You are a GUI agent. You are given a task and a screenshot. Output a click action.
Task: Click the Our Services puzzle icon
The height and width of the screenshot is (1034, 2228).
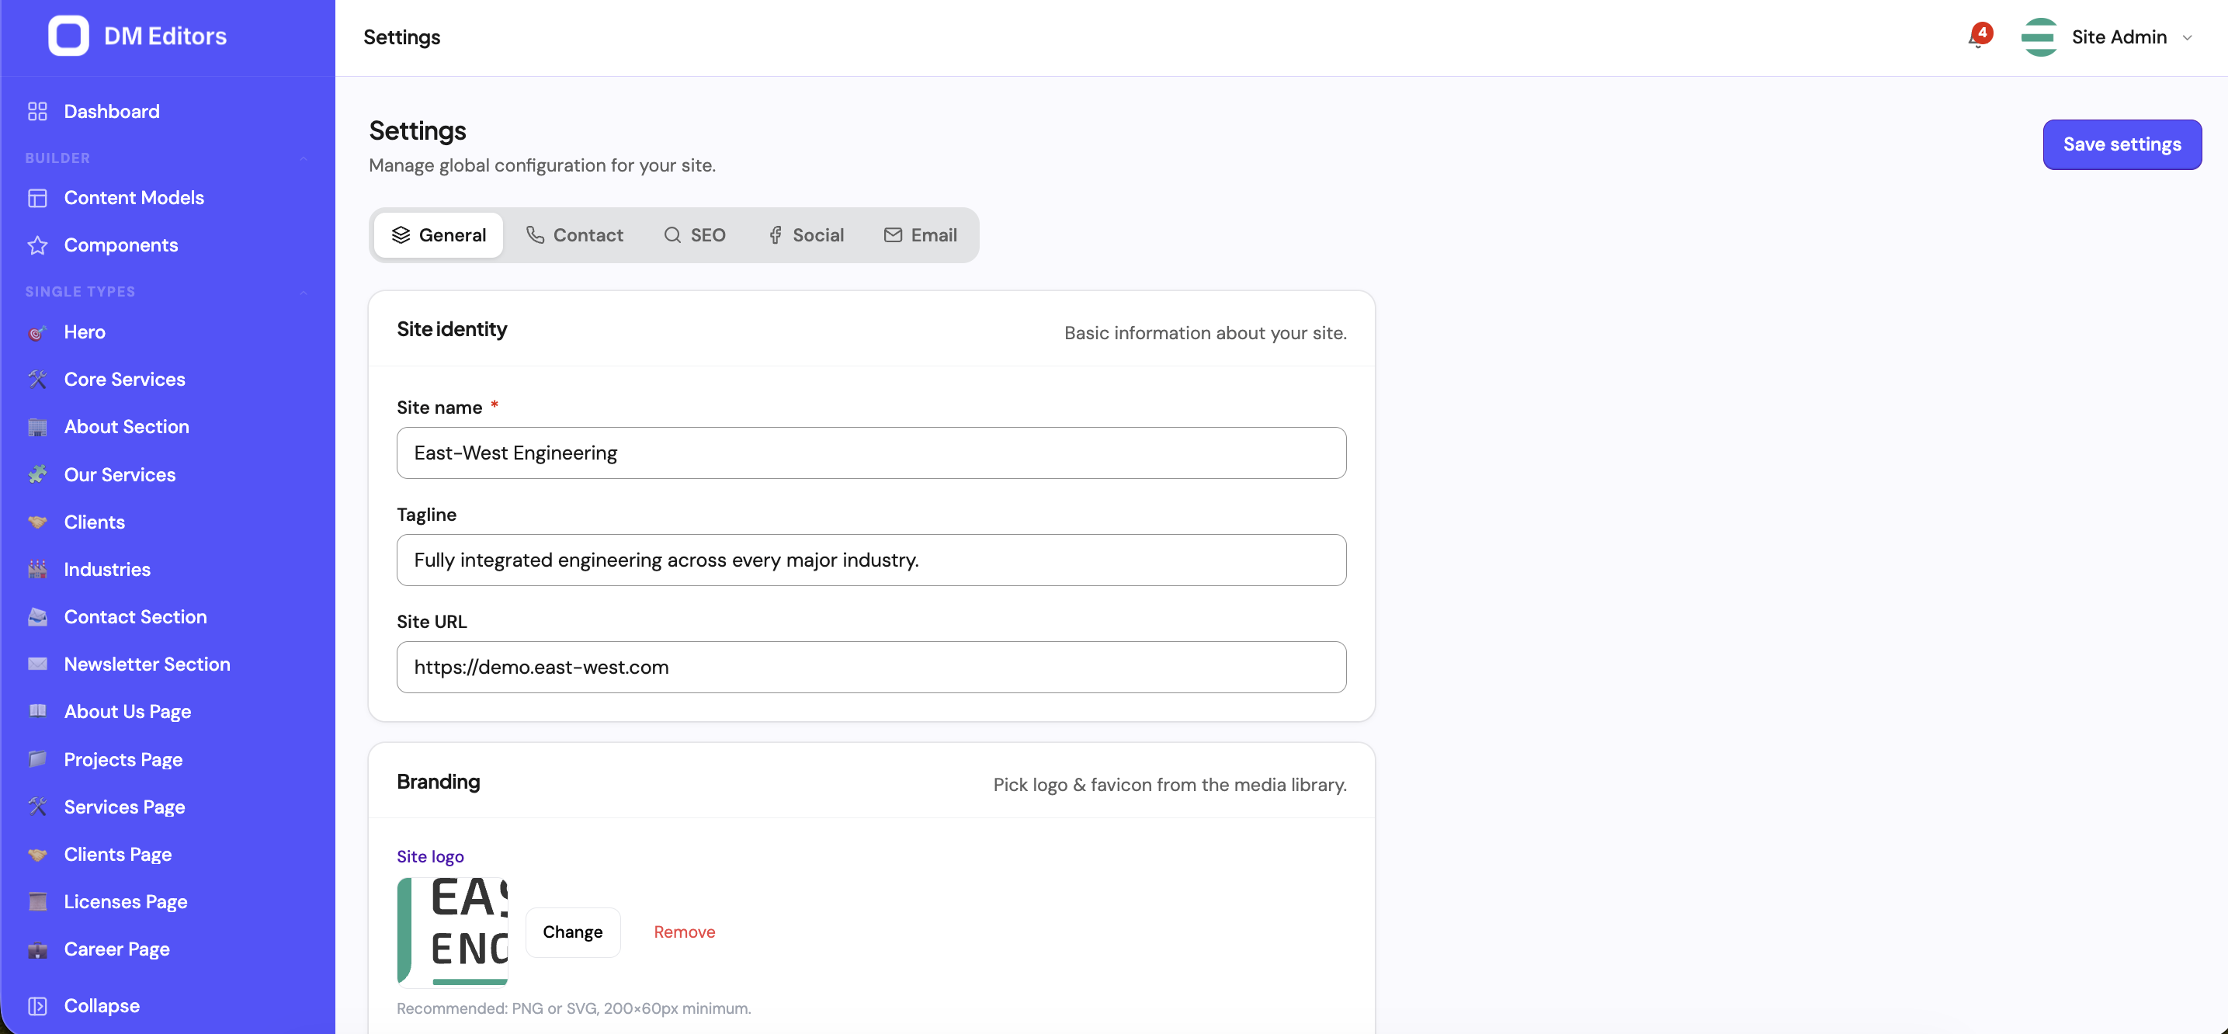[x=37, y=474]
